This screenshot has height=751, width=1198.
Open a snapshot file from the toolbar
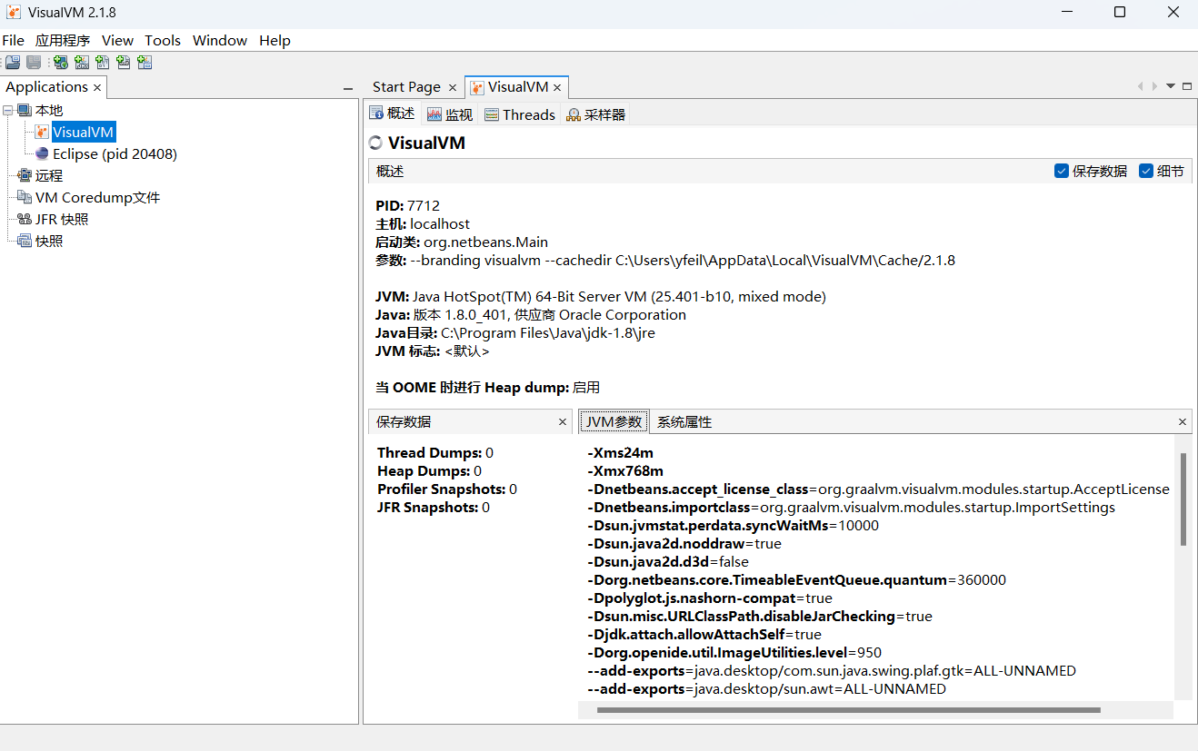13,62
